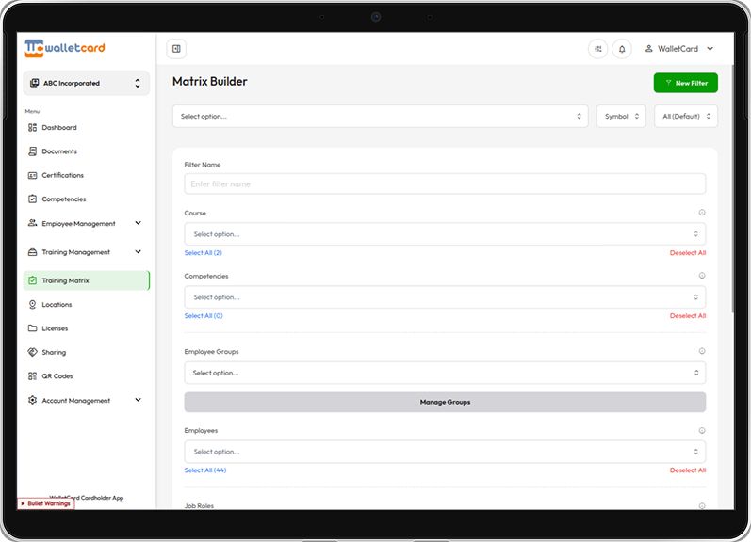Open the ABC Incorporated company switcher
Viewport: 751px width, 542px height.
(86, 83)
